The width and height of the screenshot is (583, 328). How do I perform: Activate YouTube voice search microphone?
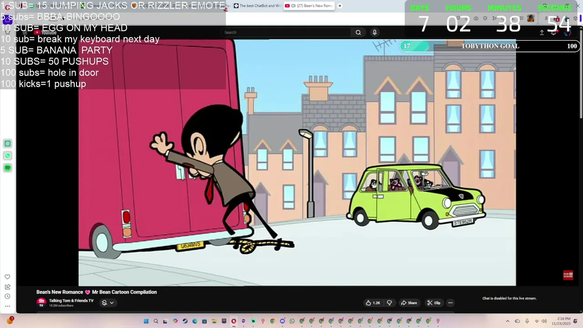[x=374, y=32]
